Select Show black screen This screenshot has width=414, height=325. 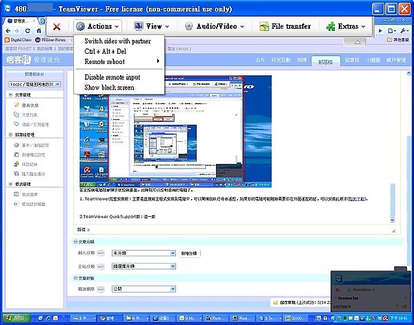pos(109,87)
